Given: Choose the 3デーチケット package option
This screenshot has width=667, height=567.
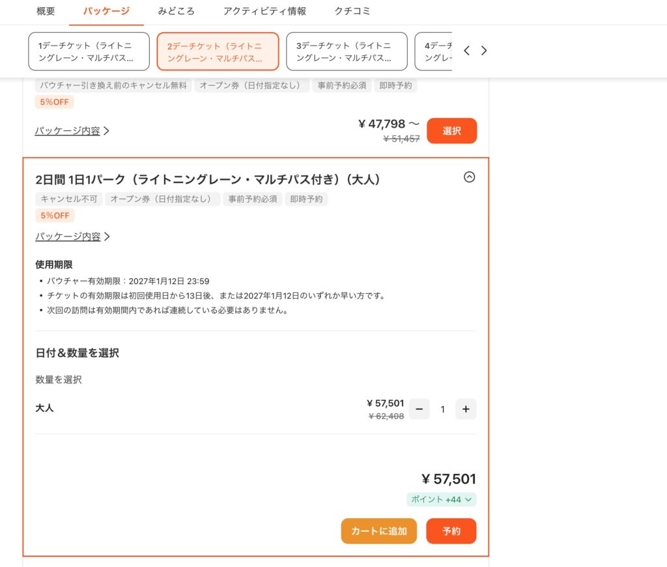Looking at the screenshot, I should point(347,51).
